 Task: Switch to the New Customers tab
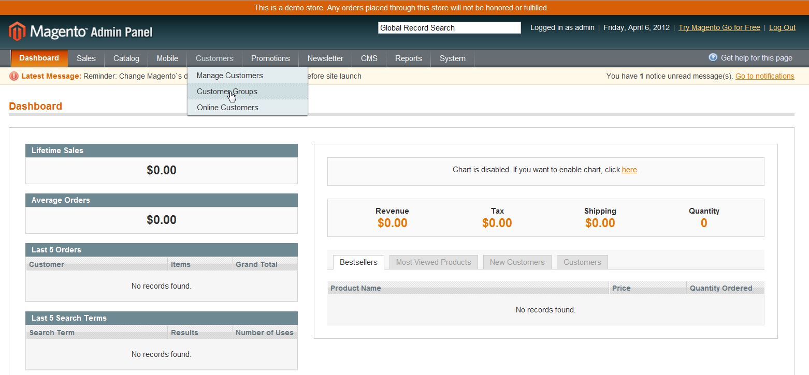pyautogui.click(x=517, y=262)
